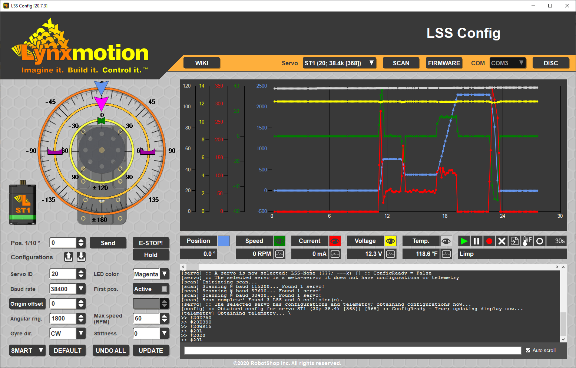This screenshot has height=368, width=576.
Task: Click the left purple range limit marker
Action: [x=55, y=151]
